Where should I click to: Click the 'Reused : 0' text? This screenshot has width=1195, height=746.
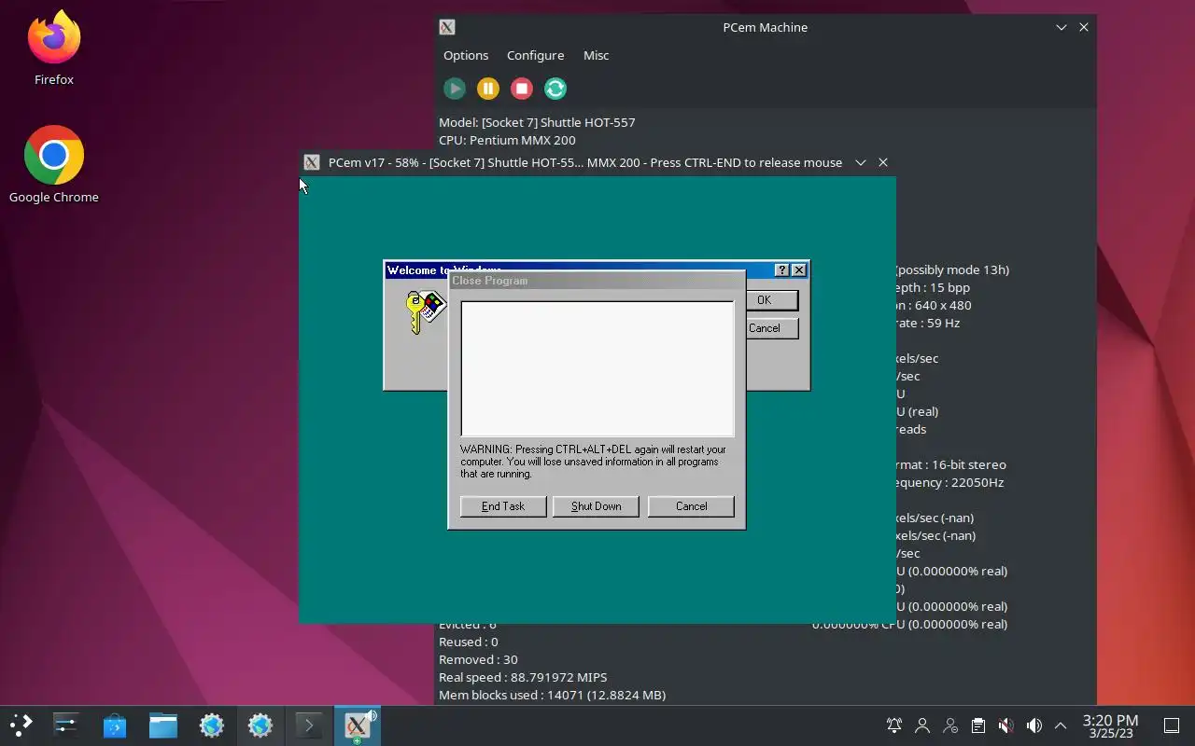pyautogui.click(x=469, y=642)
